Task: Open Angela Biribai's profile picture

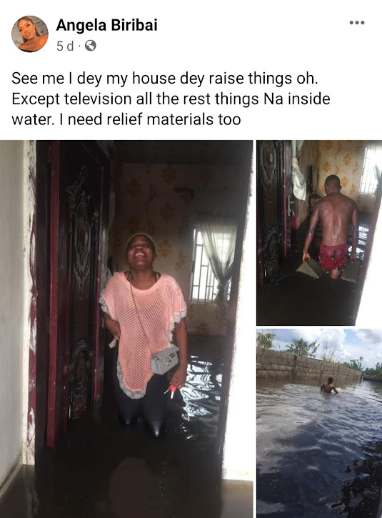Action: (x=30, y=34)
